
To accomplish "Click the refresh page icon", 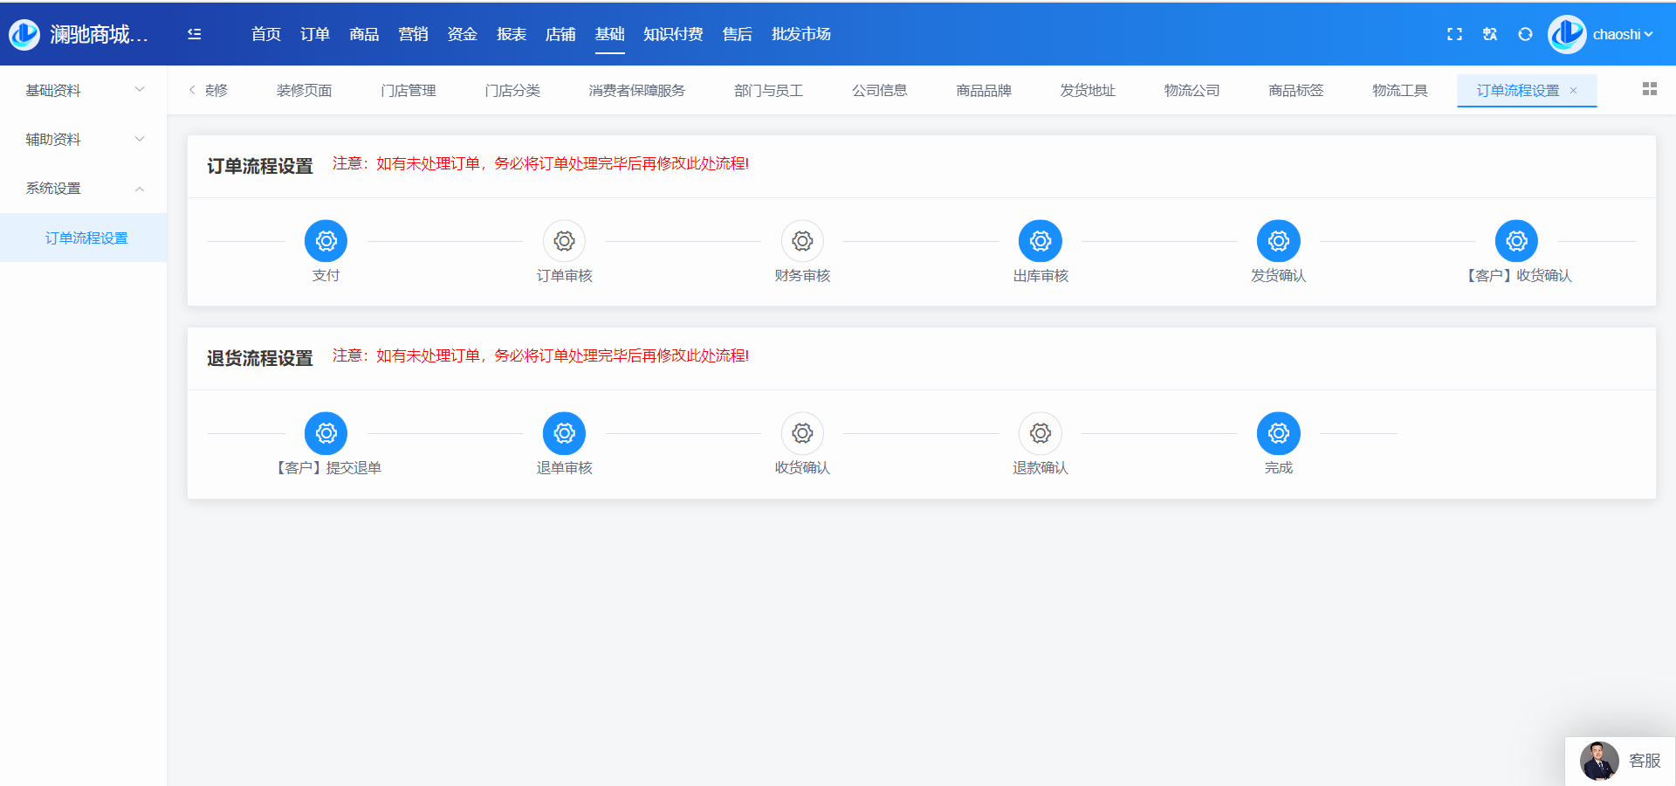I will click(1525, 34).
